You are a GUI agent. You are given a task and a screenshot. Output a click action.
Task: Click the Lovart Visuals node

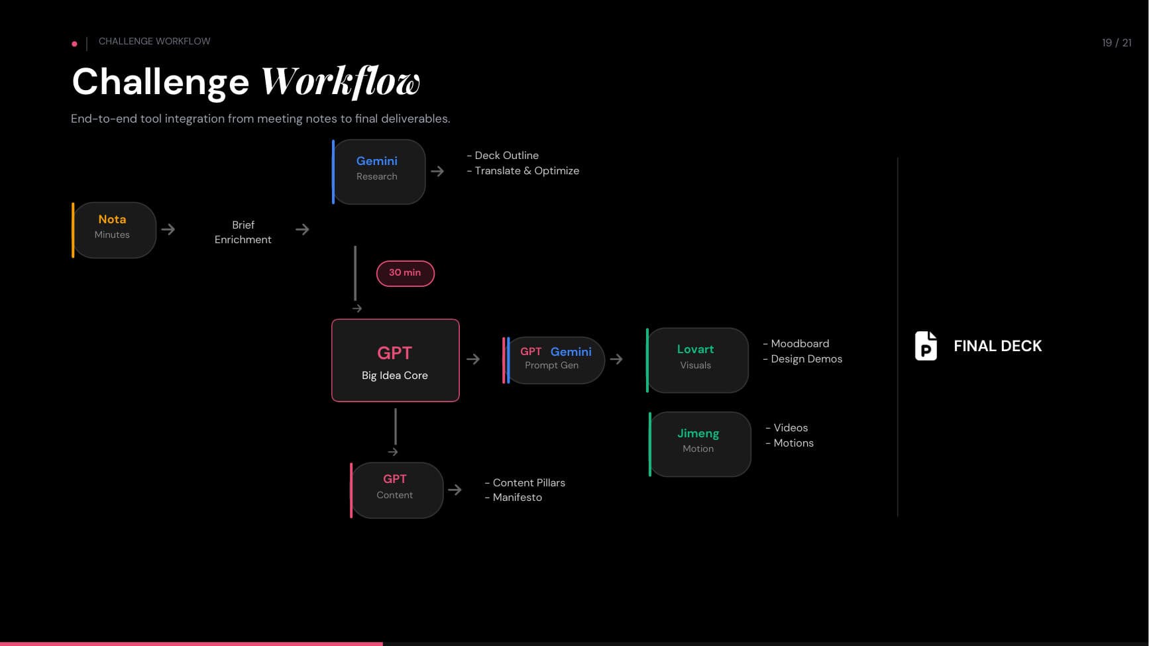[696, 360]
